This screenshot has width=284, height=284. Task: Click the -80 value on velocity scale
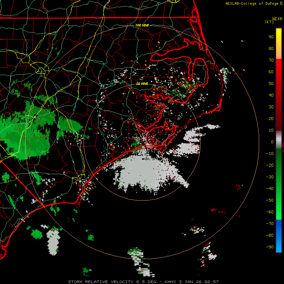(x=270, y=235)
